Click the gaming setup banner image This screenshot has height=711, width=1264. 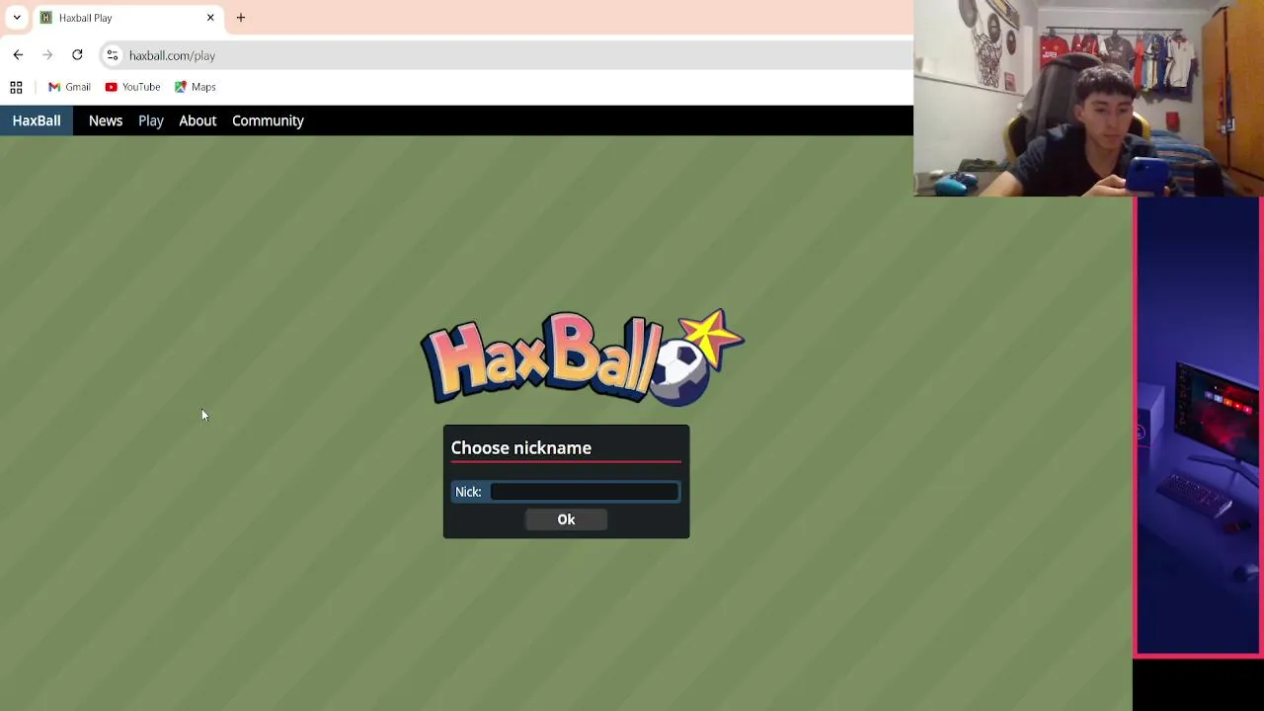[x=1198, y=427]
